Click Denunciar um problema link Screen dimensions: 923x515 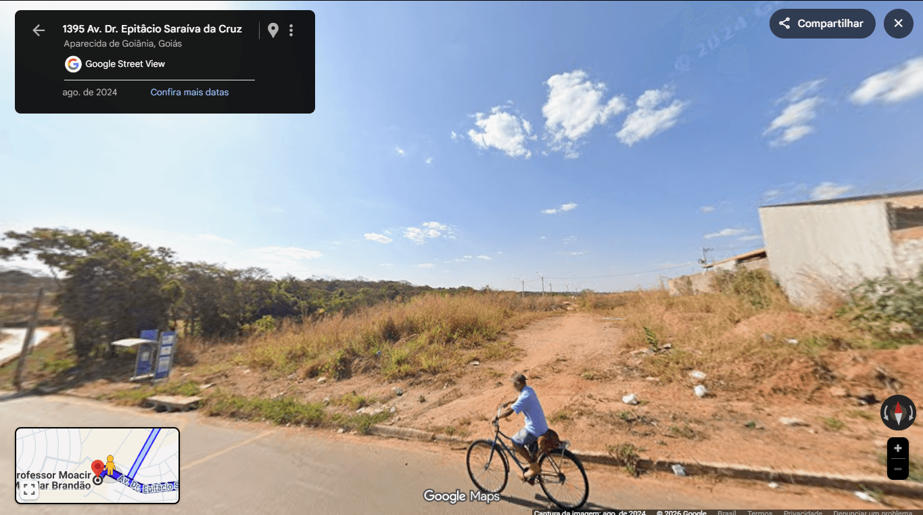click(x=872, y=513)
